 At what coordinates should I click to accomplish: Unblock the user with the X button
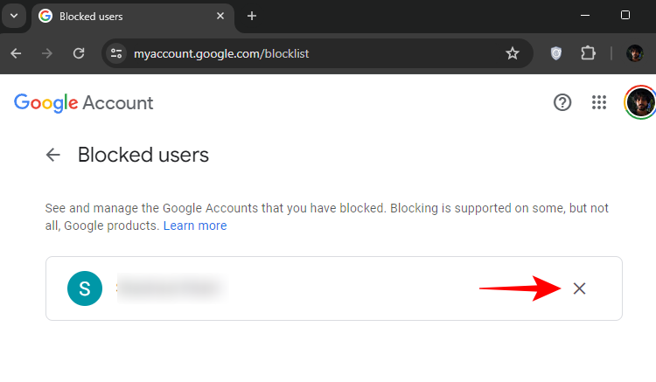point(579,288)
